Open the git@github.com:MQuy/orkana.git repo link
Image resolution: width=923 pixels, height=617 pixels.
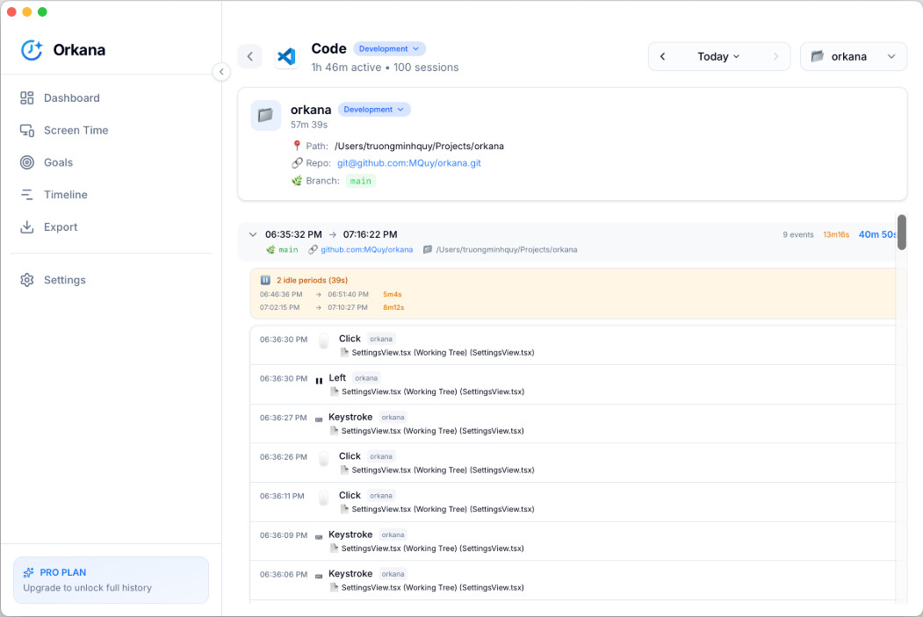408,163
